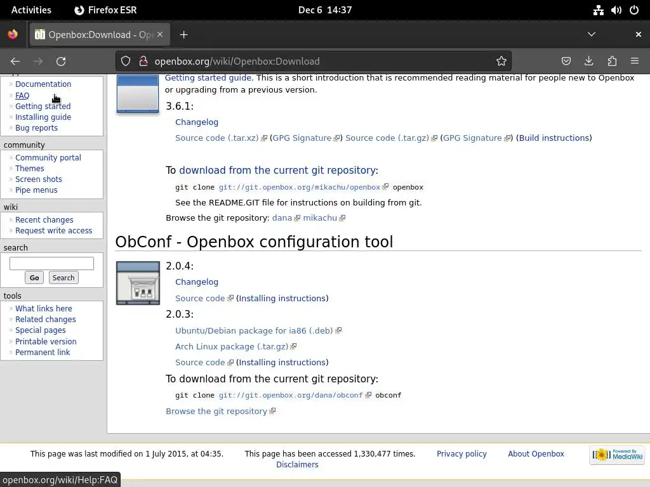Image resolution: width=650 pixels, height=487 pixels.
Task: Focus the wiki search text box
Action: click(52, 263)
